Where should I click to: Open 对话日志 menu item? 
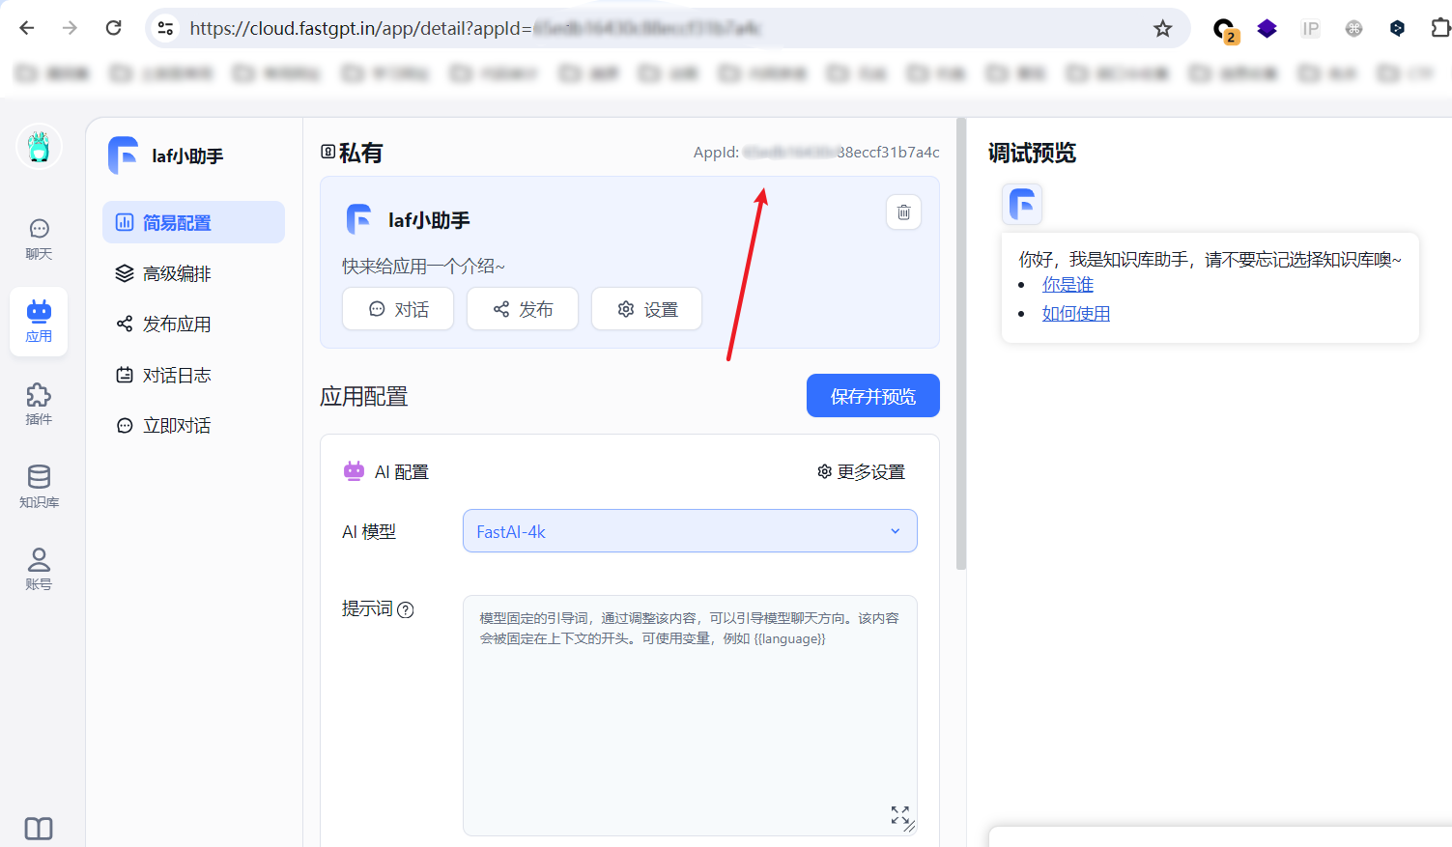coord(193,375)
